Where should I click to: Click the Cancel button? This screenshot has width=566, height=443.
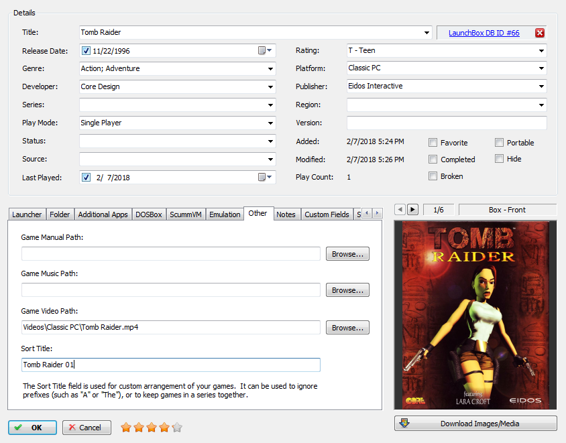pyautogui.click(x=87, y=428)
